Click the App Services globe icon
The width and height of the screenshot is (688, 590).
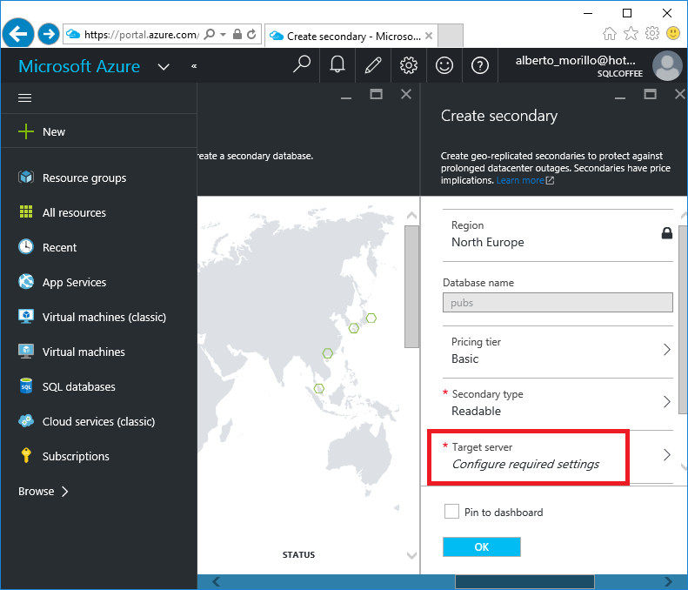[x=26, y=281]
